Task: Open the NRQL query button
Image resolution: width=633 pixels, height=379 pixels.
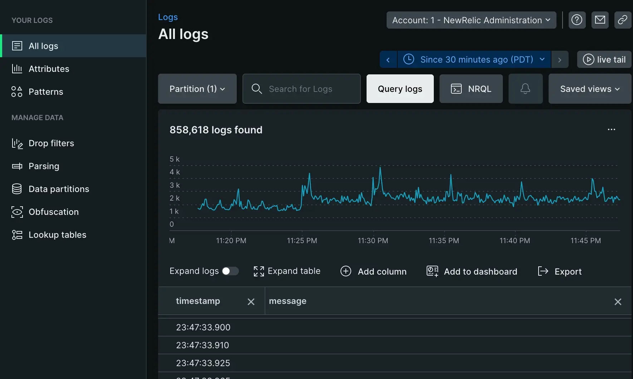Action: pyautogui.click(x=471, y=89)
